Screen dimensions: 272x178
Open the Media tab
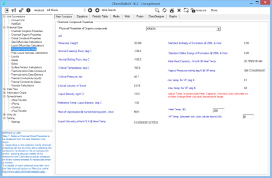click(x=116, y=16)
